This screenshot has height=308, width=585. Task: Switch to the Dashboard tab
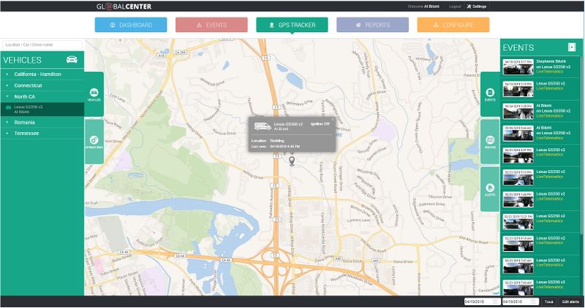pos(131,25)
